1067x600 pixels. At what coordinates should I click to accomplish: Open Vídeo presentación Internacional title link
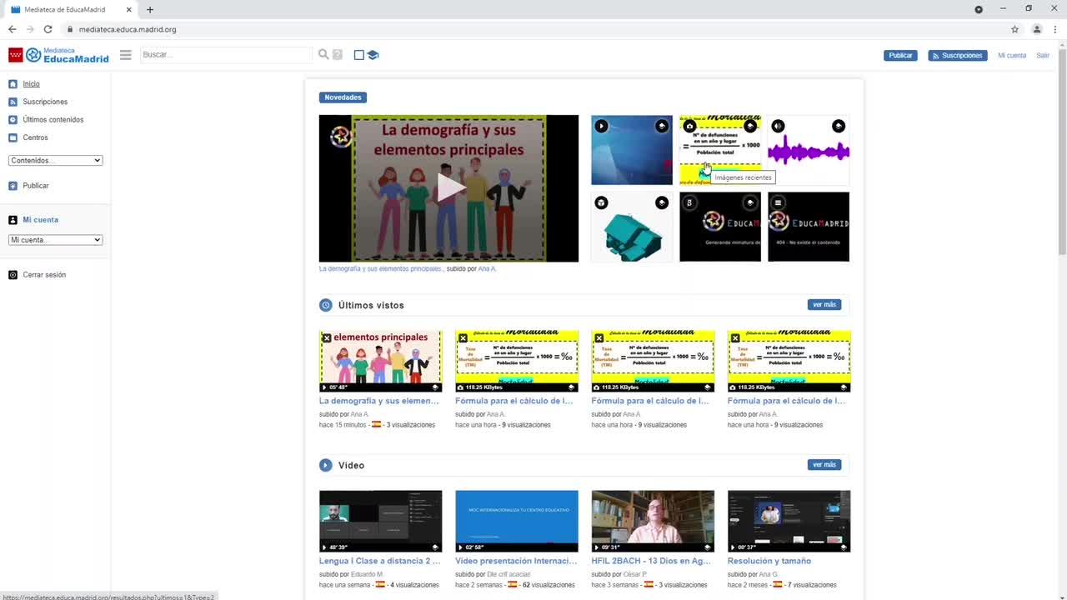[x=516, y=561]
